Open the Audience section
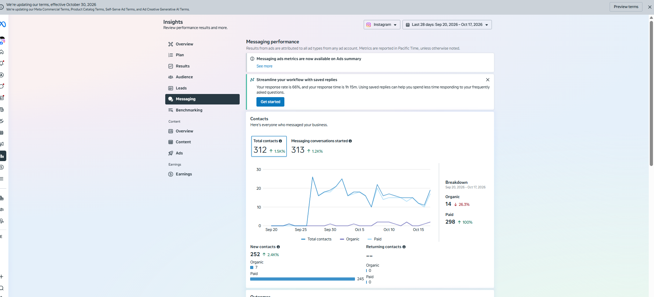This screenshot has height=297, width=654. [202, 77]
